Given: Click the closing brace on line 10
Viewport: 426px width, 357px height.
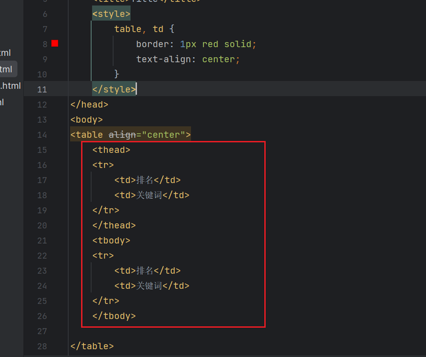Looking at the screenshot, I should (117, 74).
